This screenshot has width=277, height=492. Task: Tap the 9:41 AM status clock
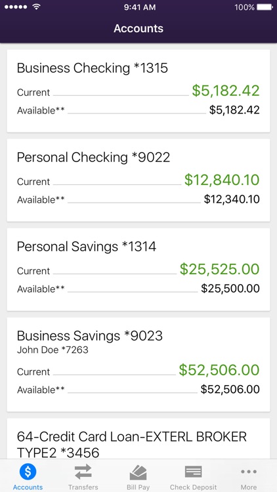point(140,7)
